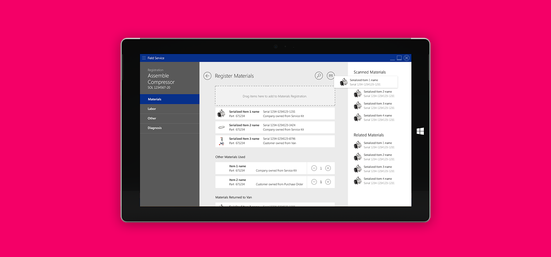Open the Diagnosis tab
The image size is (551, 257).
click(x=154, y=128)
